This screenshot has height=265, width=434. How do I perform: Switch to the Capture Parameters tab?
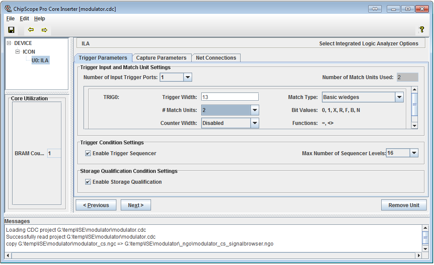click(161, 58)
